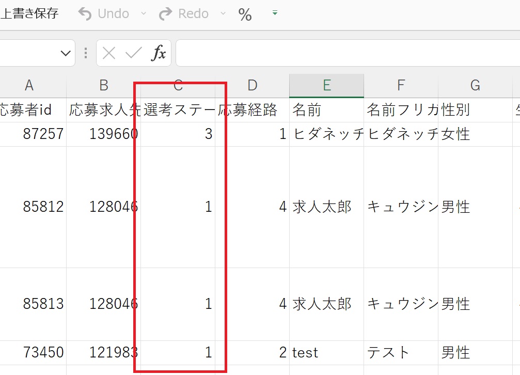Click the Undo arrow icon

pos(86,14)
